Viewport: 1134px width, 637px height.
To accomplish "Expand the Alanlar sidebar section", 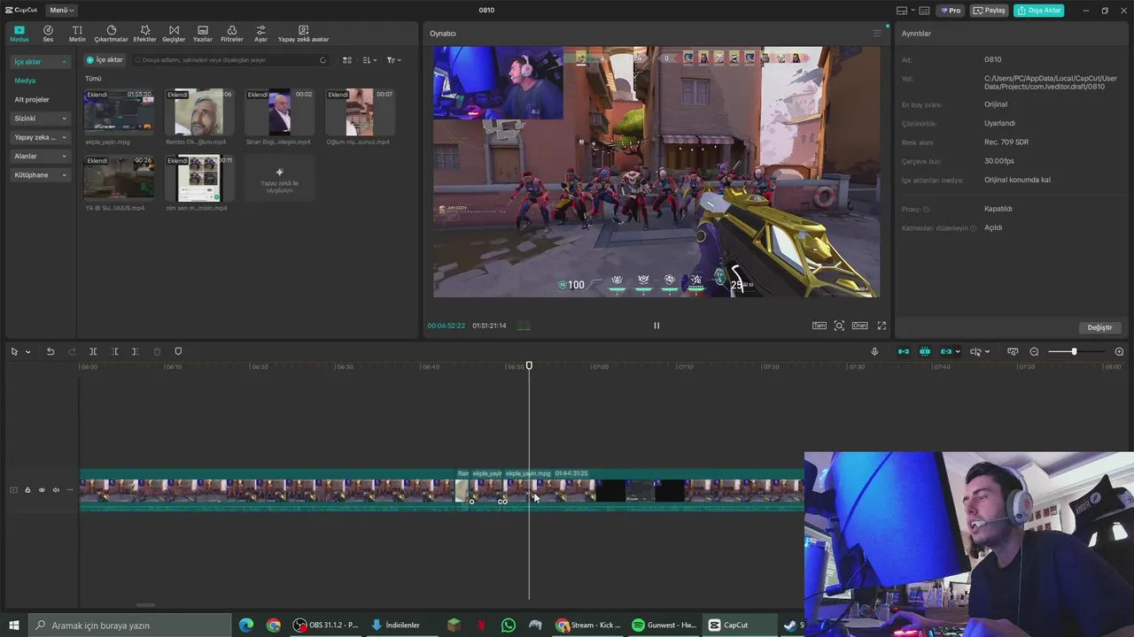I will [x=40, y=156].
